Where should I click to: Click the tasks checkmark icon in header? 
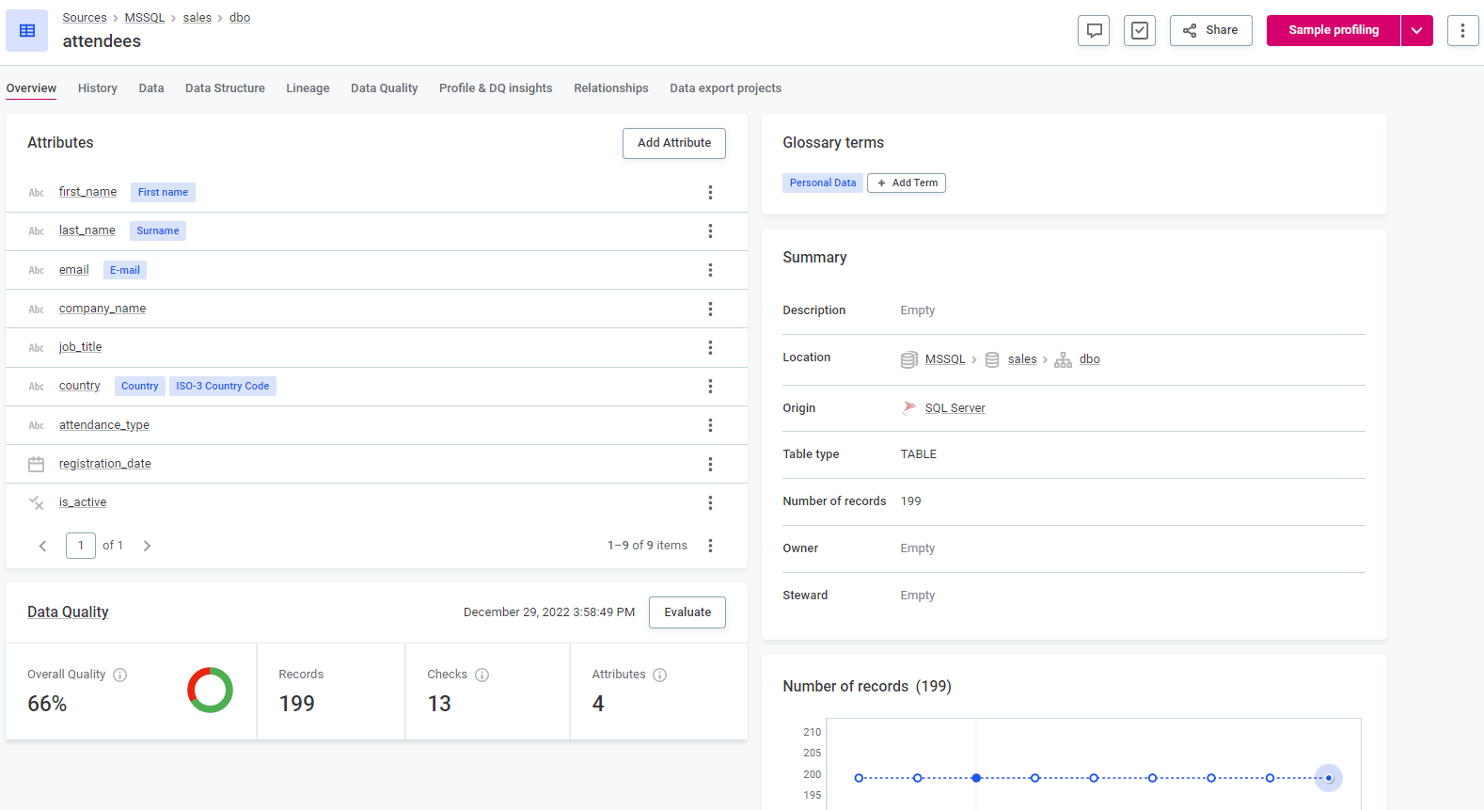coord(1139,30)
